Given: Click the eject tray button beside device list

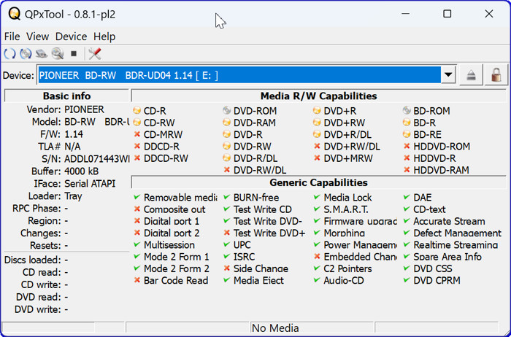Looking at the screenshot, I should (471, 76).
